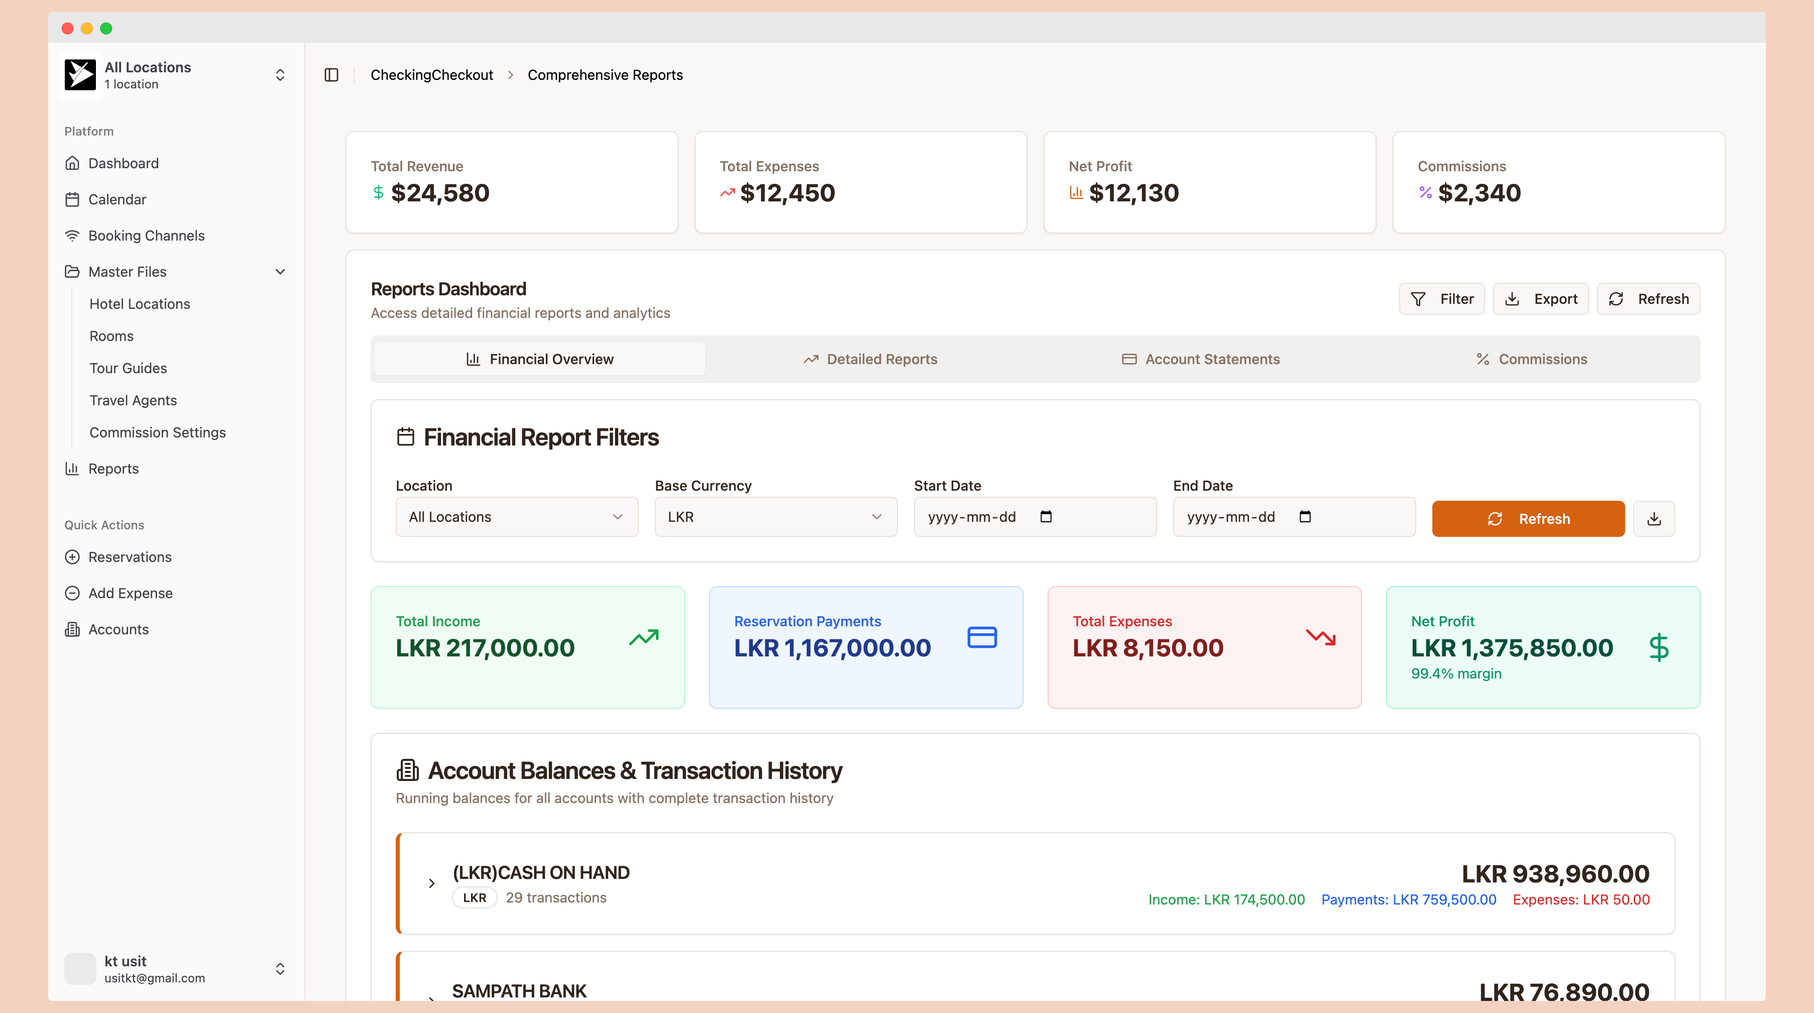Open the Base Currency LKR dropdown
Viewport: 1814px width, 1013px height.
775,517
